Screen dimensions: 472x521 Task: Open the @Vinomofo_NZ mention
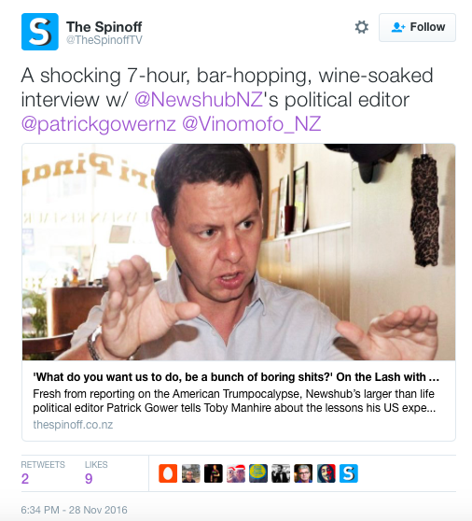(x=251, y=124)
